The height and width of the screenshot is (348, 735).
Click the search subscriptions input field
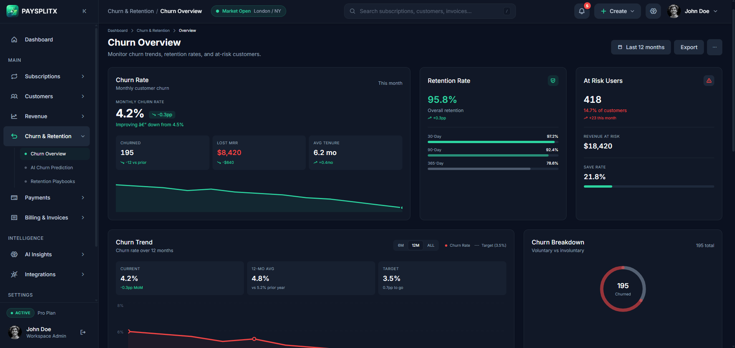tap(430, 11)
